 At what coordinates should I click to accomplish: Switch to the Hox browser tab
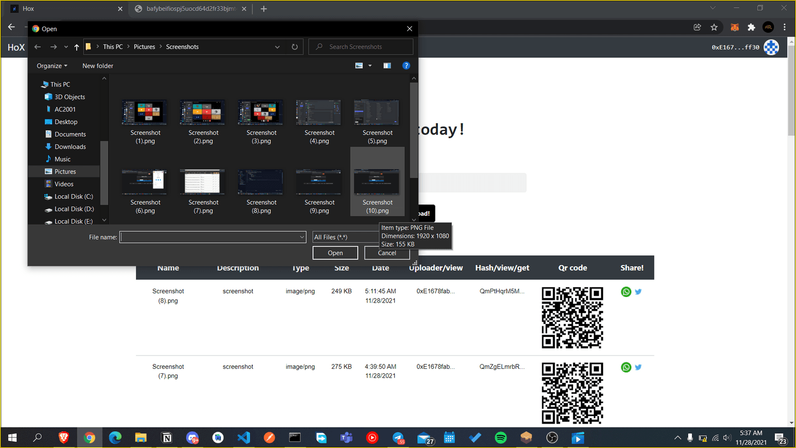point(66,9)
